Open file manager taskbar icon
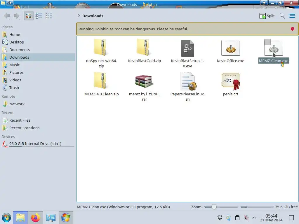Screen dimensions: 299x224 click(20, 218)
